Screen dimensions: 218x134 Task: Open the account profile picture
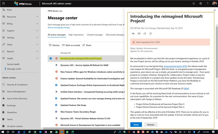(214, 4)
